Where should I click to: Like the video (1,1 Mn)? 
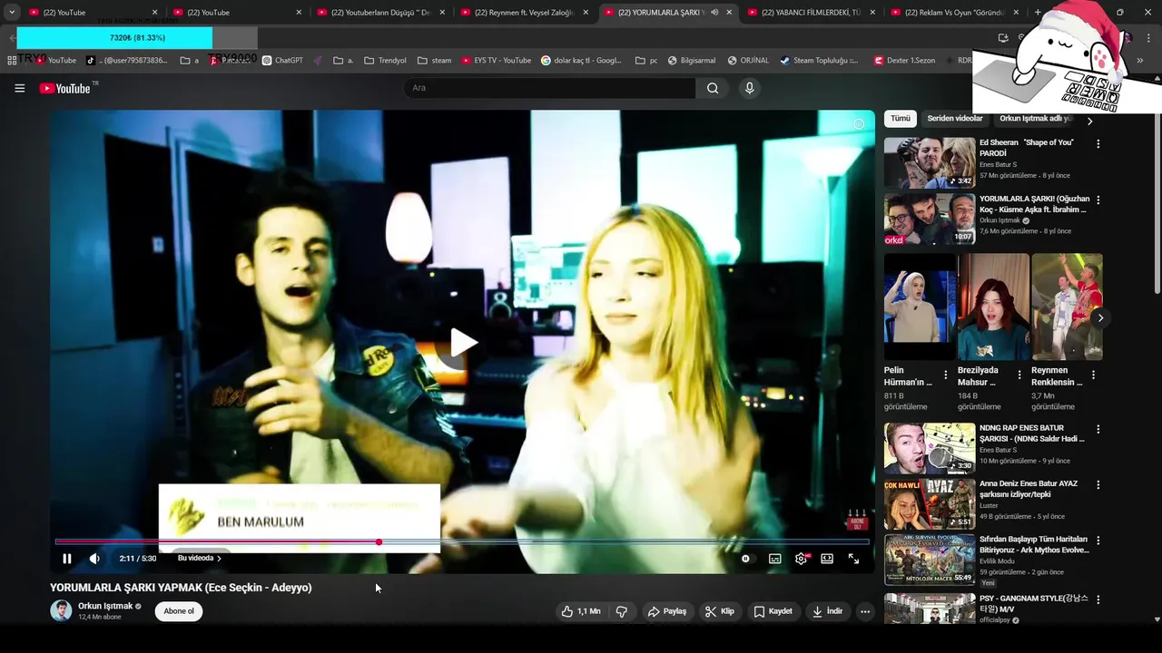point(580,611)
